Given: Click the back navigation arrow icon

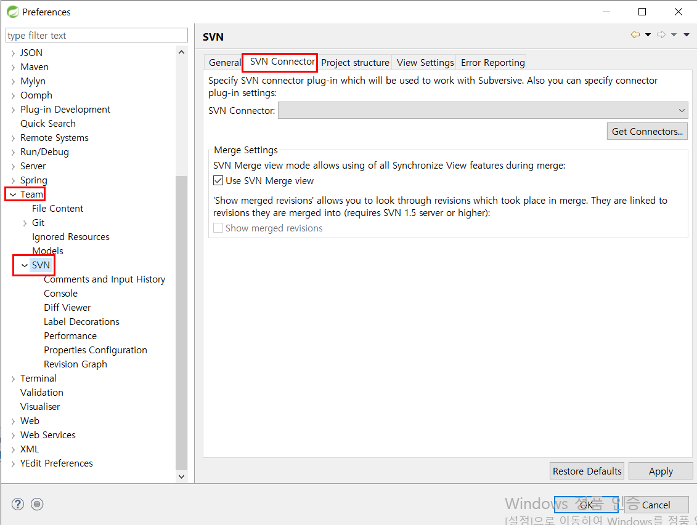Looking at the screenshot, I should tap(635, 34).
